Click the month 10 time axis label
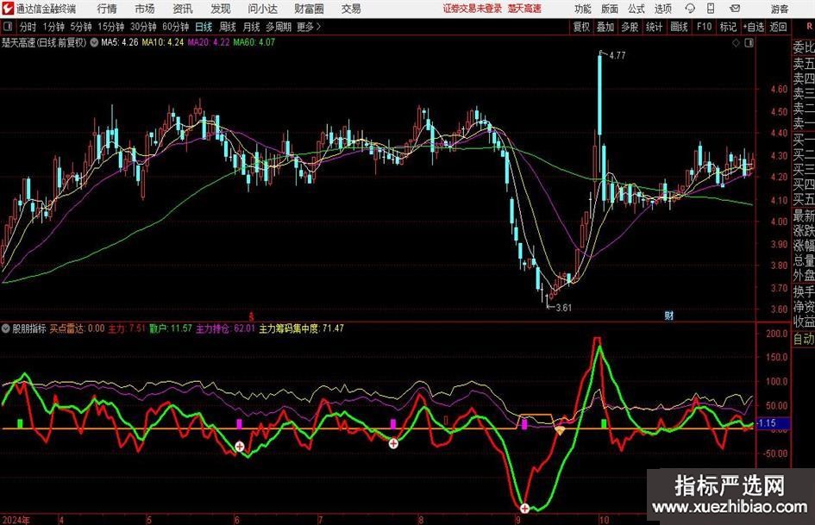Screen dimensions: 815x525 coord(604,519)
